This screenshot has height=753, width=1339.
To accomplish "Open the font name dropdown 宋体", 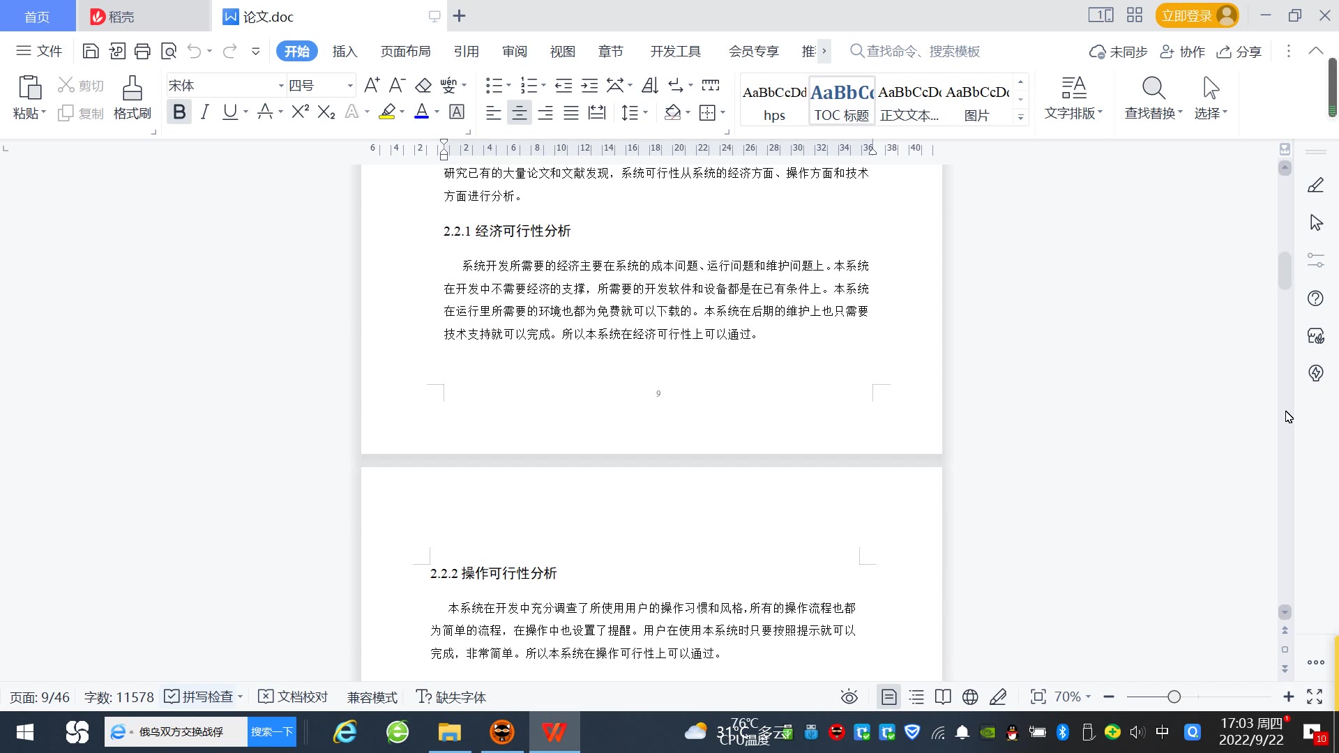I will click(281, 85).
